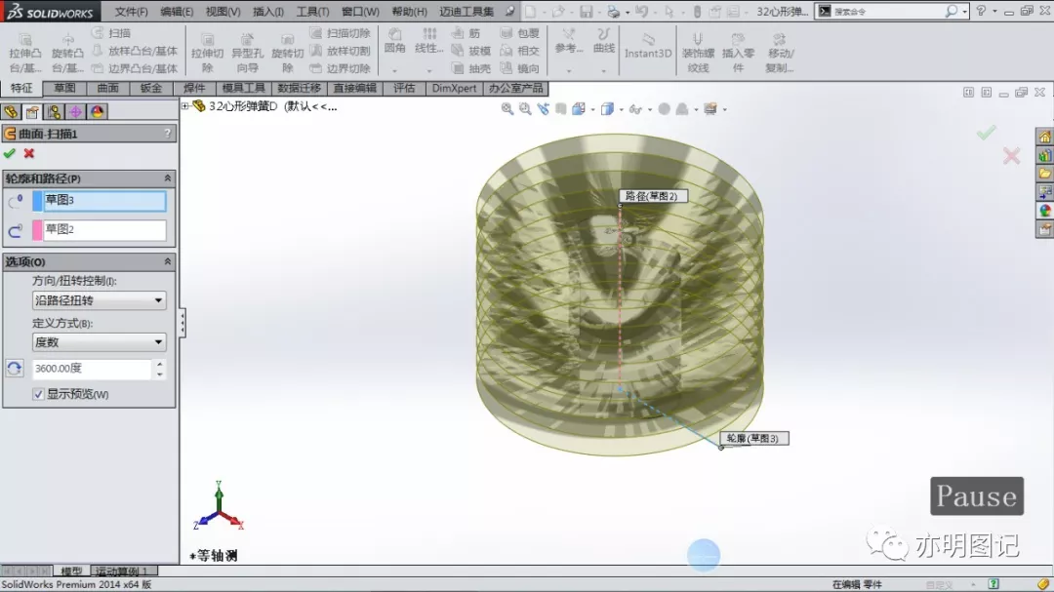This screenshot has width=1054, height=592.
Task: Open SolidWorks Resources home icon in task pane
Action: (1044, 138)
